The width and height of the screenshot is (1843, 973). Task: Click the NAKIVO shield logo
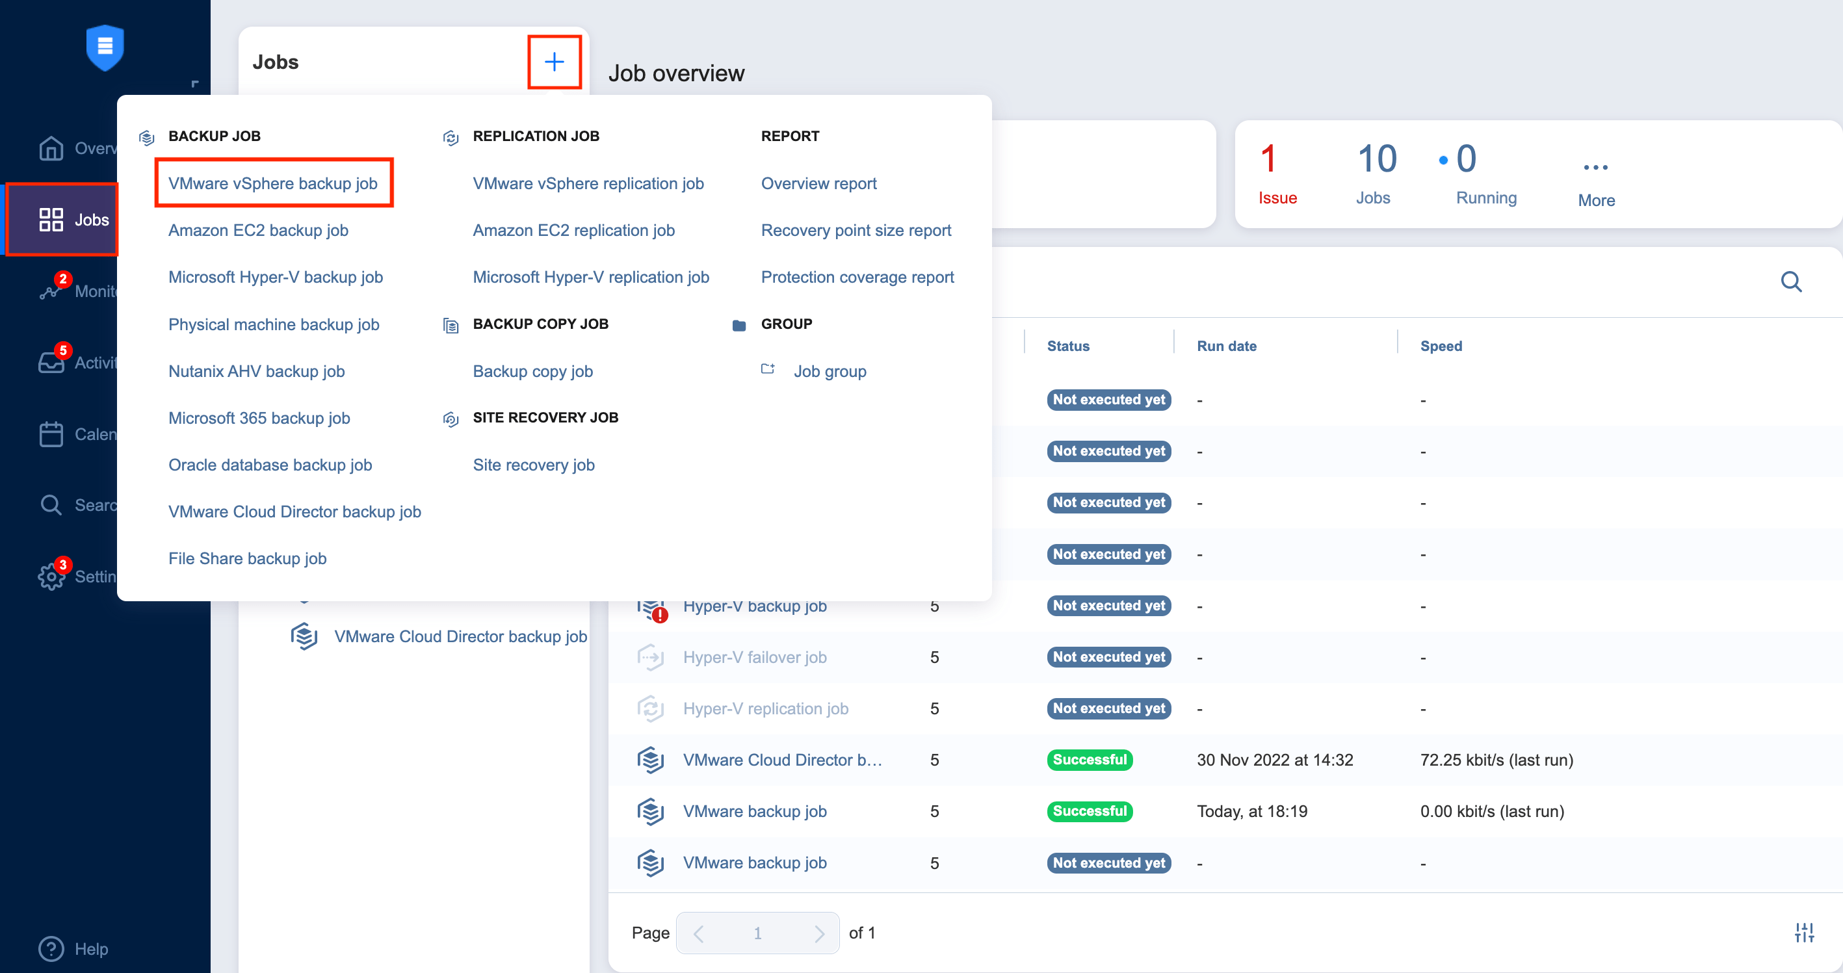click(x=105, y=47)
